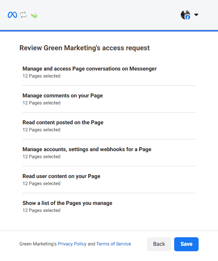218x261 pixels.
Task: Select 'Manage and access Page conversations on Messenger'
Action: coord(109,72)
